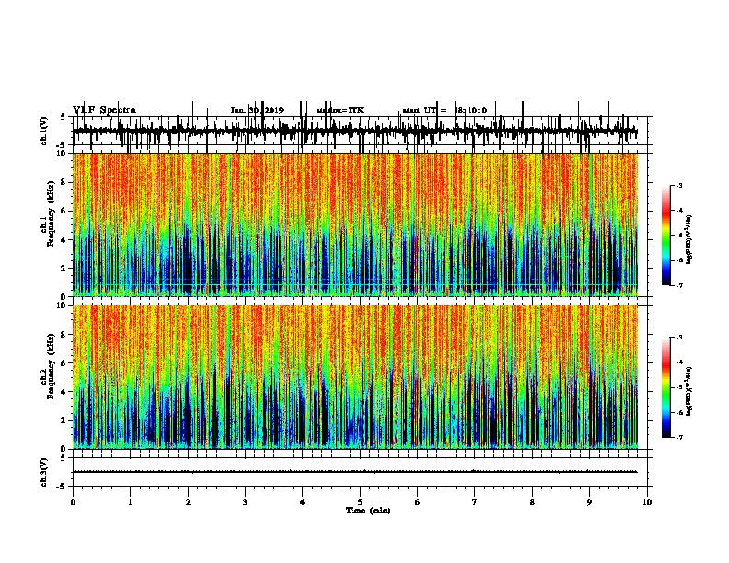The width and height of the screenshot is (729, 563).
Task: Click the "-5" tick on ch.3(V) axis
Action: coord(63,487)
